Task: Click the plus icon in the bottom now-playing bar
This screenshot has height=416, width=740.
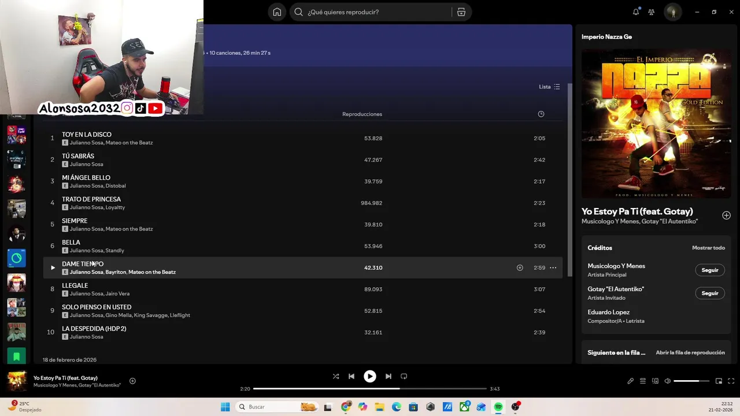Action: (x=132, y=381)
